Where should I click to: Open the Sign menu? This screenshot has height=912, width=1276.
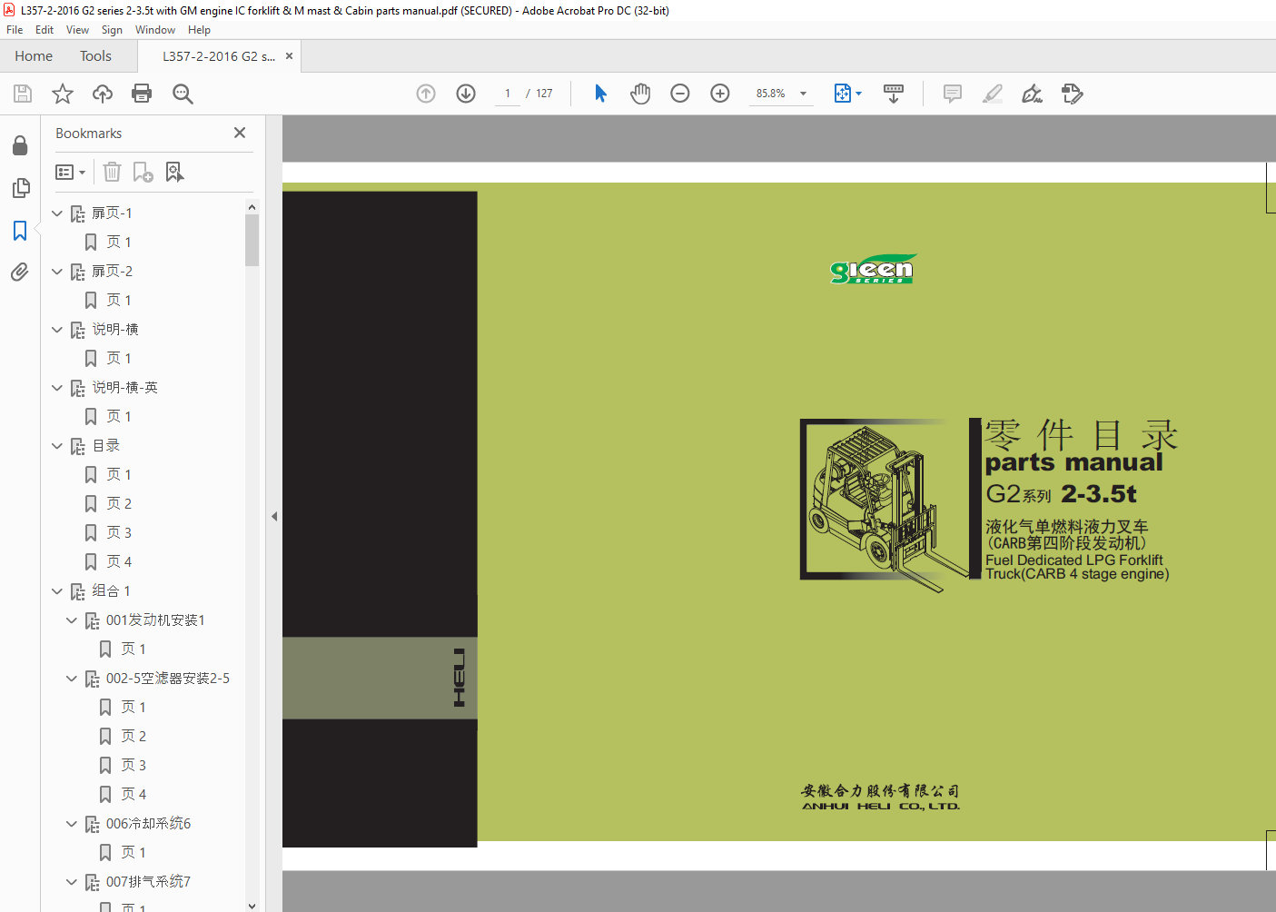(112, 30)
